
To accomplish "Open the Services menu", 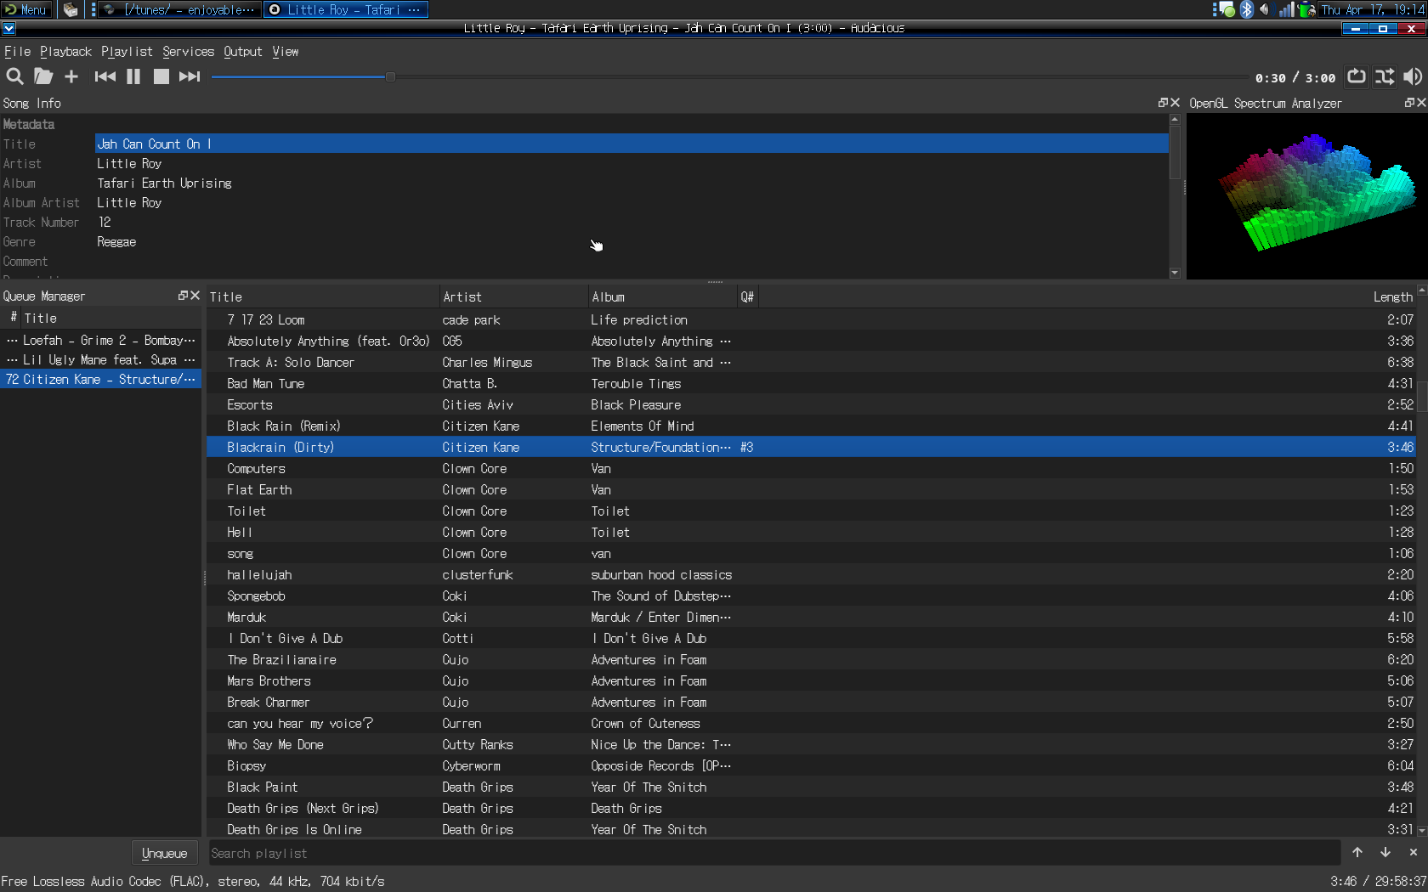I will click(188, 52).
